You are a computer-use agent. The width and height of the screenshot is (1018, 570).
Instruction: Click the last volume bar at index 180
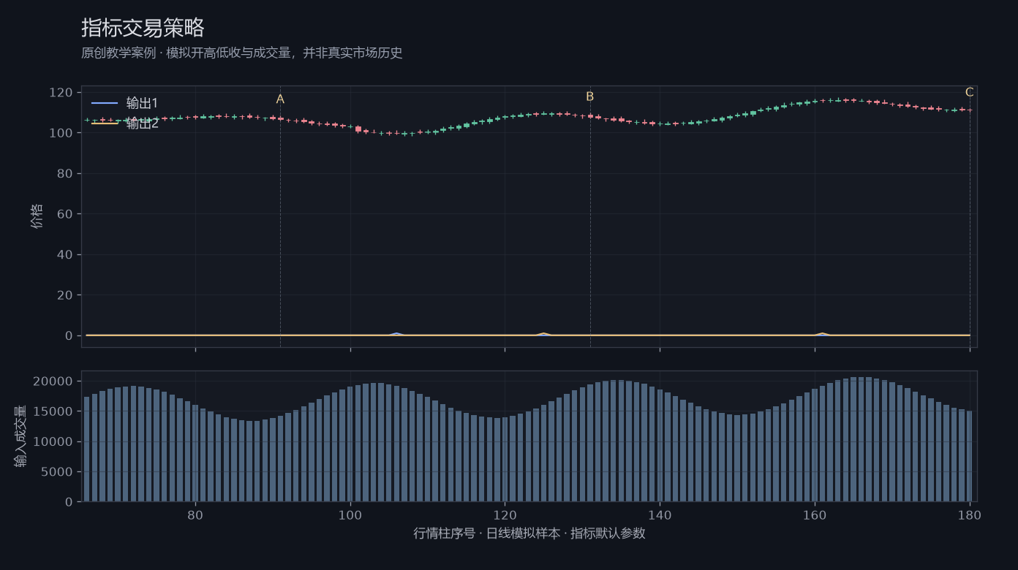click(x=970, y=456)
